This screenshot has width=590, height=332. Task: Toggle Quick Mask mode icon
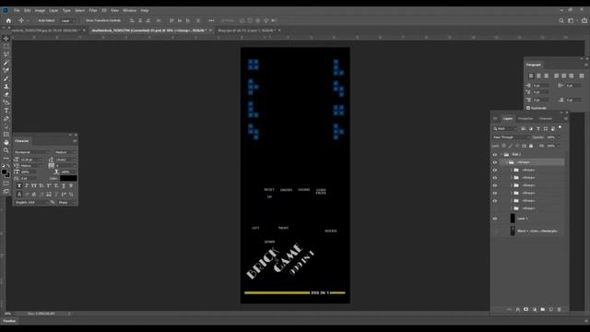click(x=6, y=184)
